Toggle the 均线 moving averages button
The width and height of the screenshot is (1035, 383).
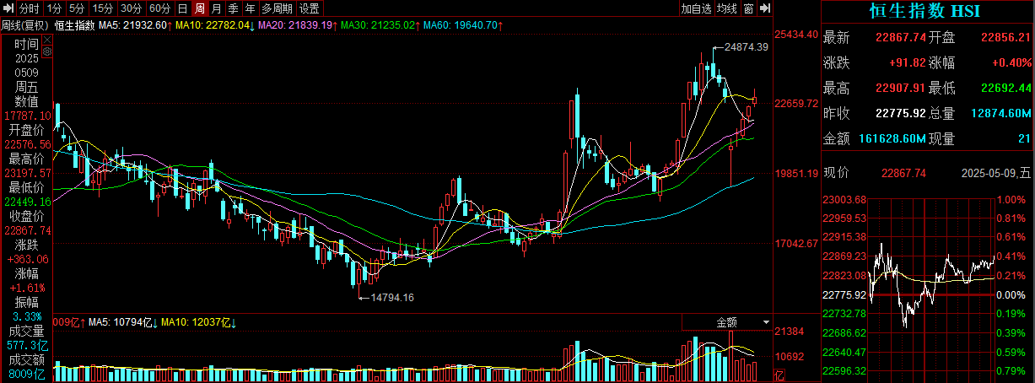pyautogui.click(x=727, y=8)
